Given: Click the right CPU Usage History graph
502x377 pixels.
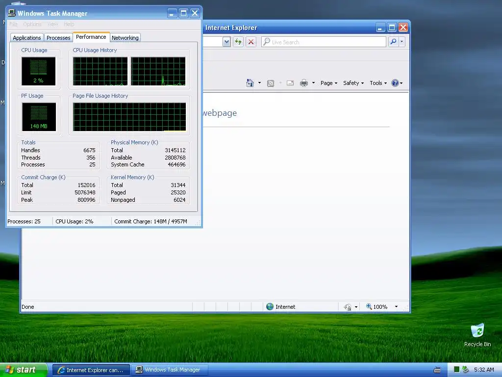Looking at the screenshot, I should coord(158,71).
